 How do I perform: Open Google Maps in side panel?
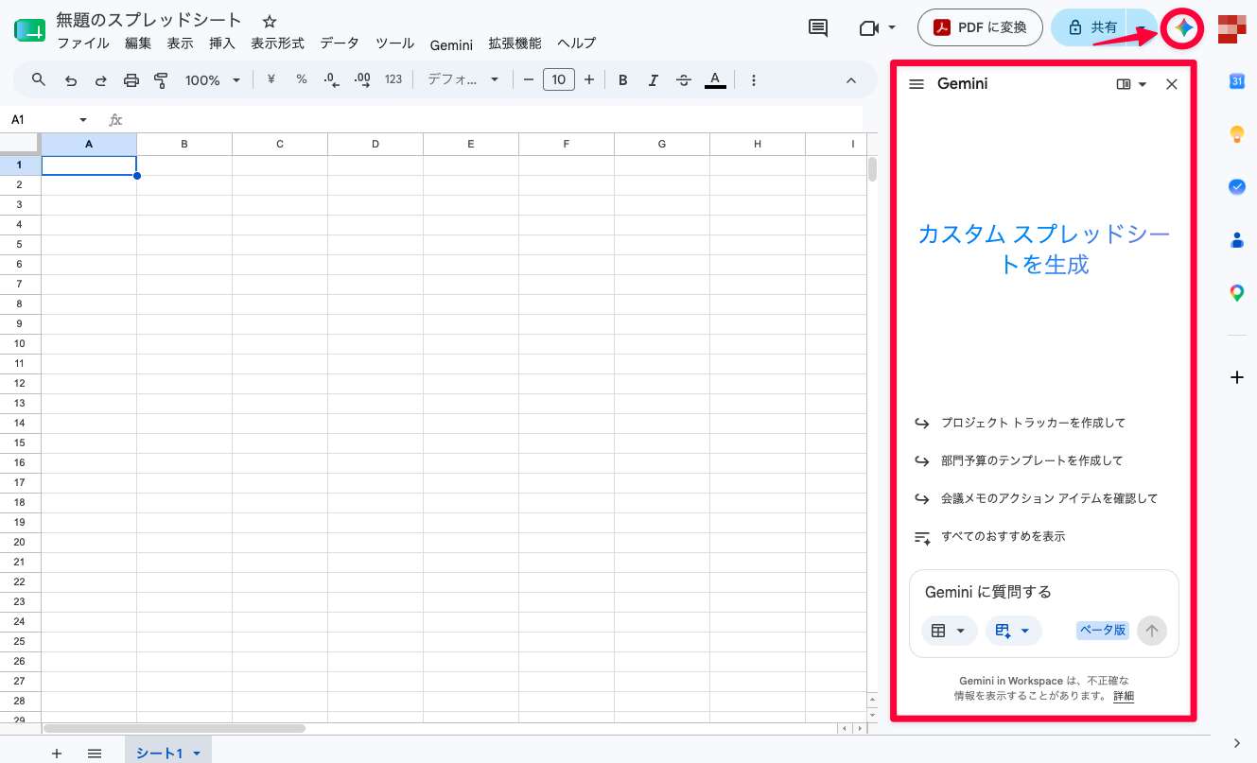1236,293
